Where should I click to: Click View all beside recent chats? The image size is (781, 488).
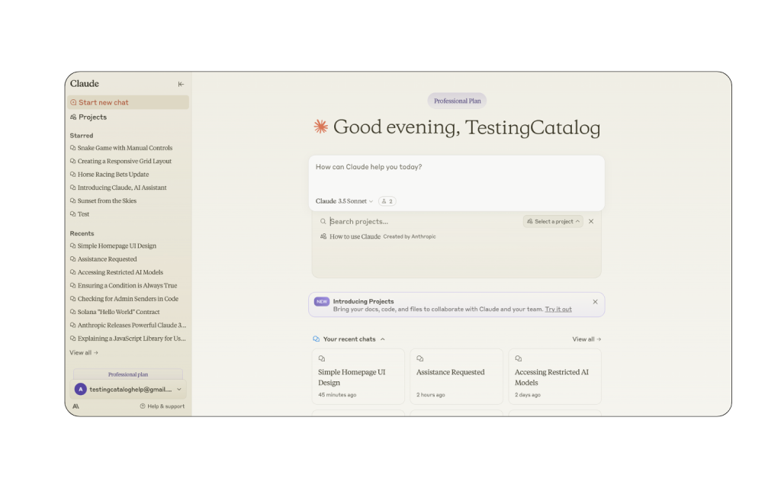(587, 339)
